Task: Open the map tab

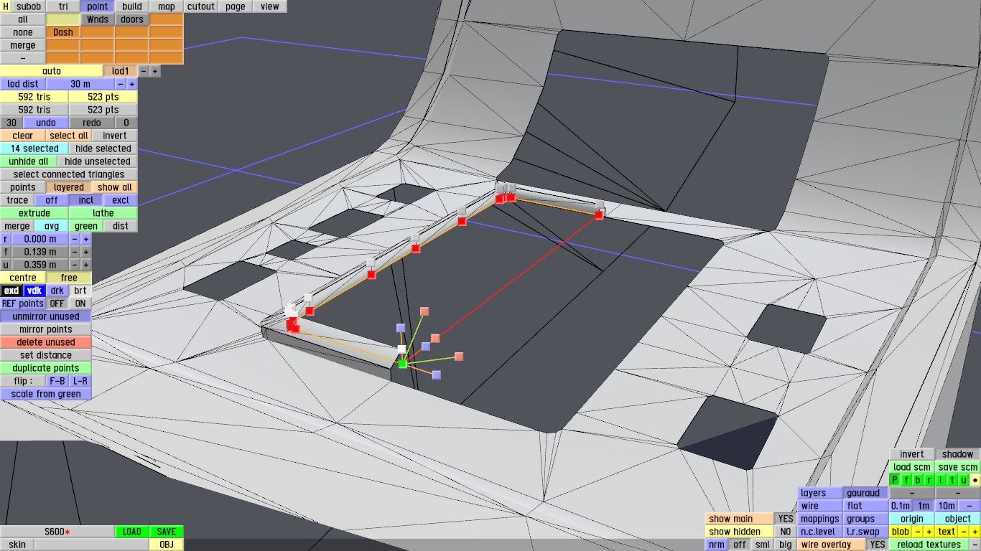Action: click(x=166, y=6)
